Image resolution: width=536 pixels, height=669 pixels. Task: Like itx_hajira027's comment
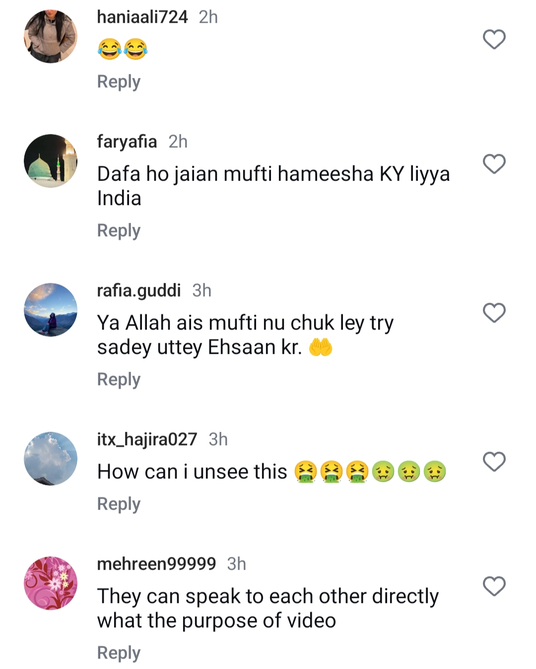[x=494, y=462]
